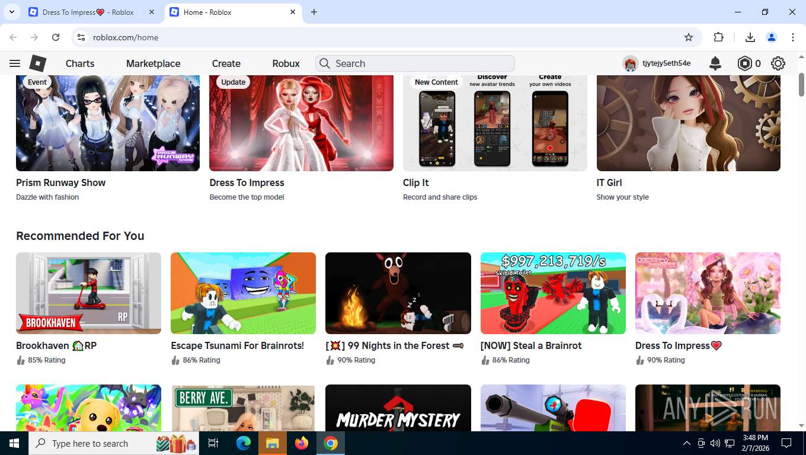Open Steal a Brainrot thumbnail

click(553, 293)
